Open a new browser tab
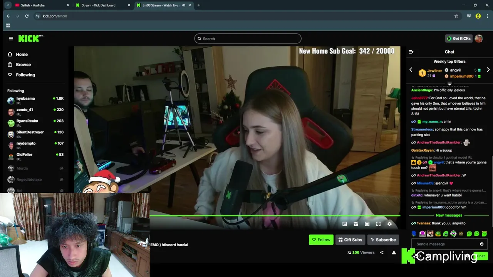This screenshot has width=493, height=277. [x=199, y=5]
